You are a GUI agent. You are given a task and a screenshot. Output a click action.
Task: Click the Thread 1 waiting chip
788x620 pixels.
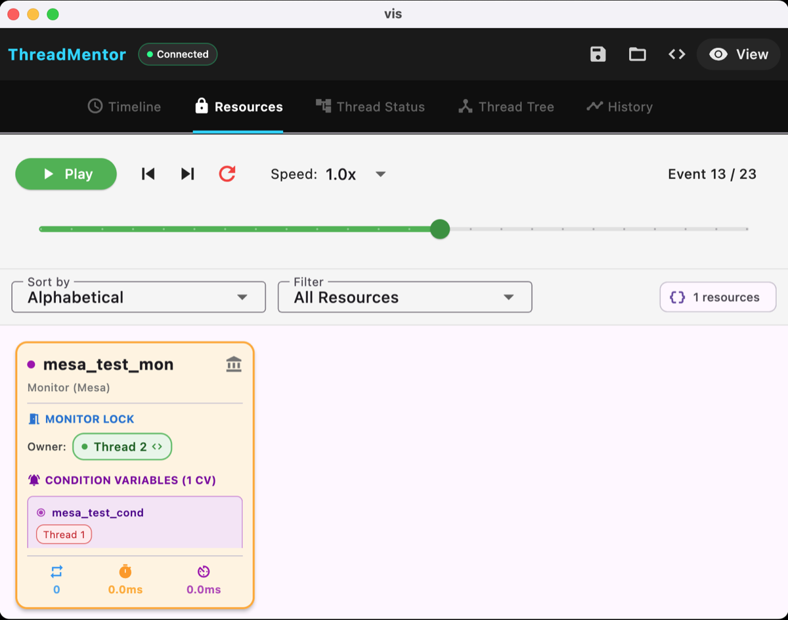coord(64,535)
